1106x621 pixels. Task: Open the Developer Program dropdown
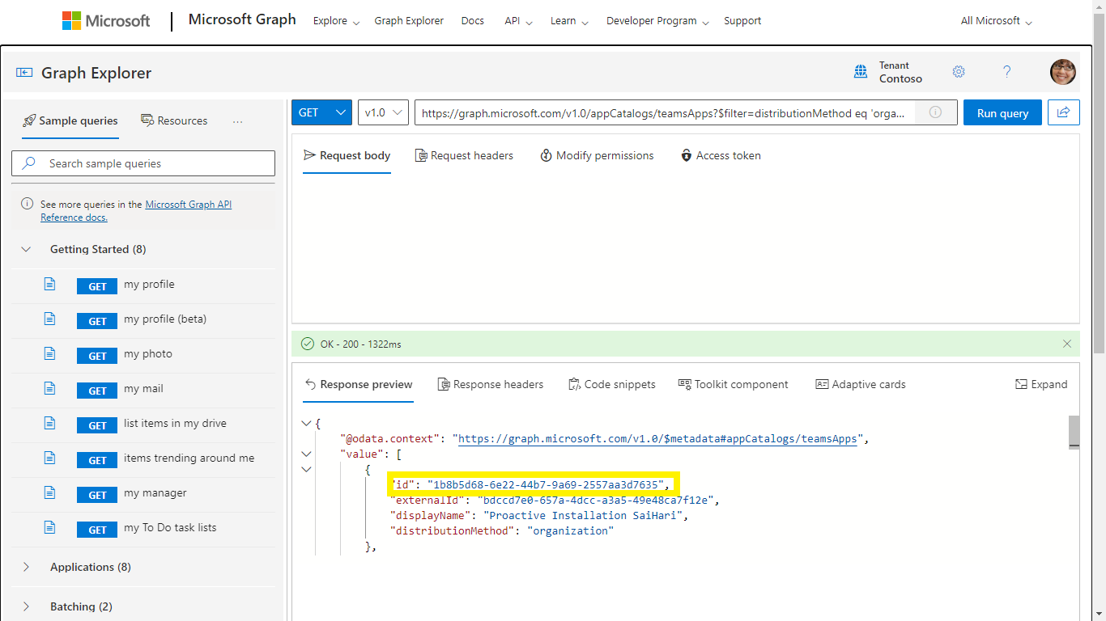click(x=657, y=21)
